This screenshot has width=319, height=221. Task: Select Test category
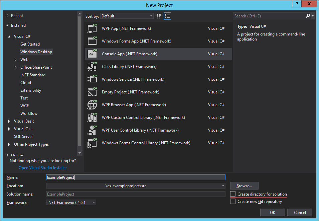[24, 98]
